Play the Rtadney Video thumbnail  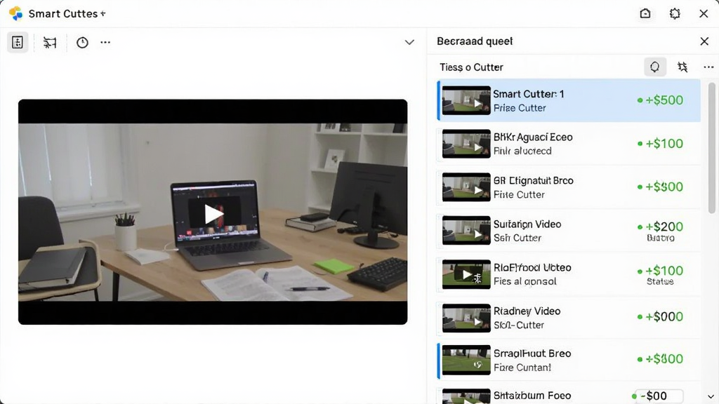pos(466,318)
